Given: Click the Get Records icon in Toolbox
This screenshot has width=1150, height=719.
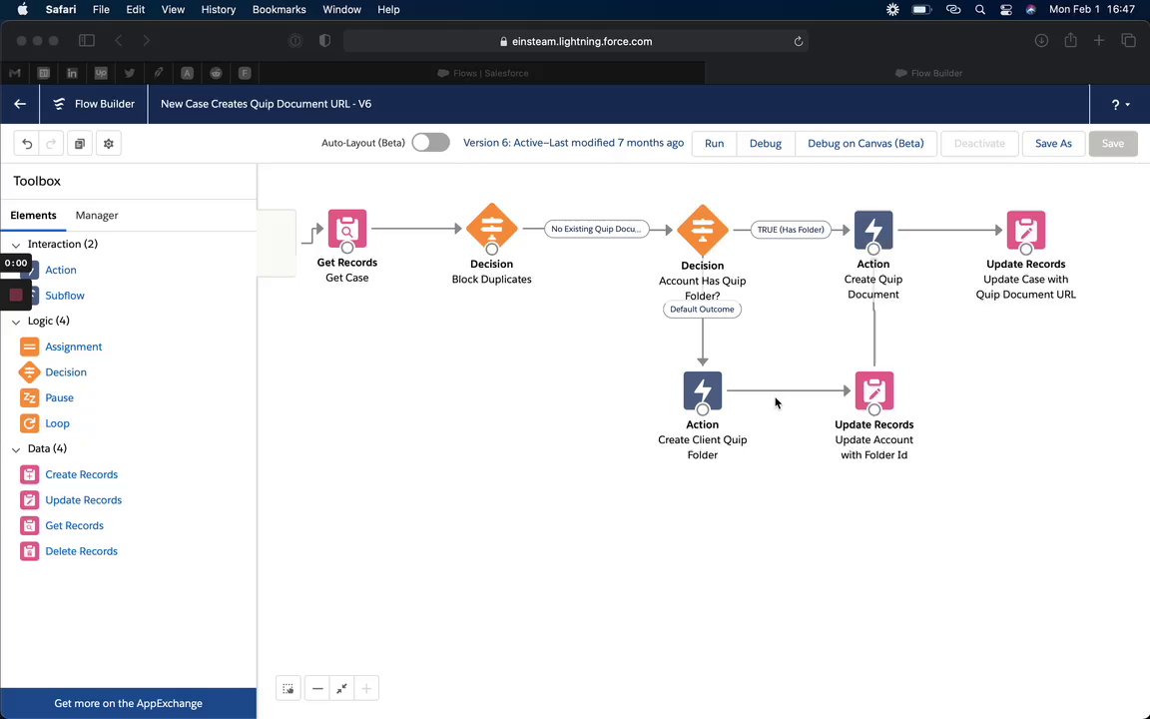Looking at the screenshot, I should click(29, 526).
